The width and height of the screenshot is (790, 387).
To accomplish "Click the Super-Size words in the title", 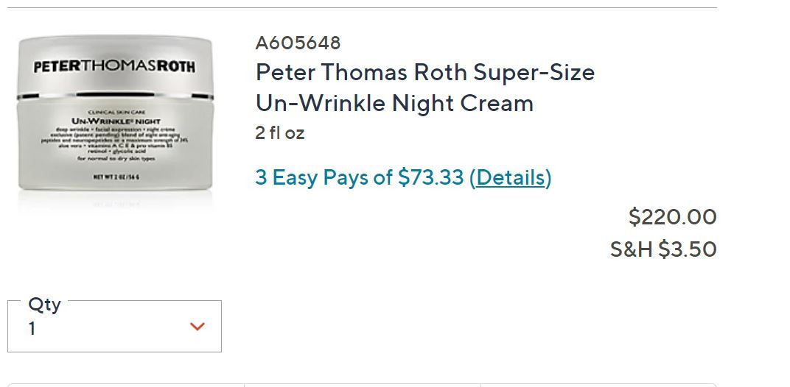I will pos(534,73).
